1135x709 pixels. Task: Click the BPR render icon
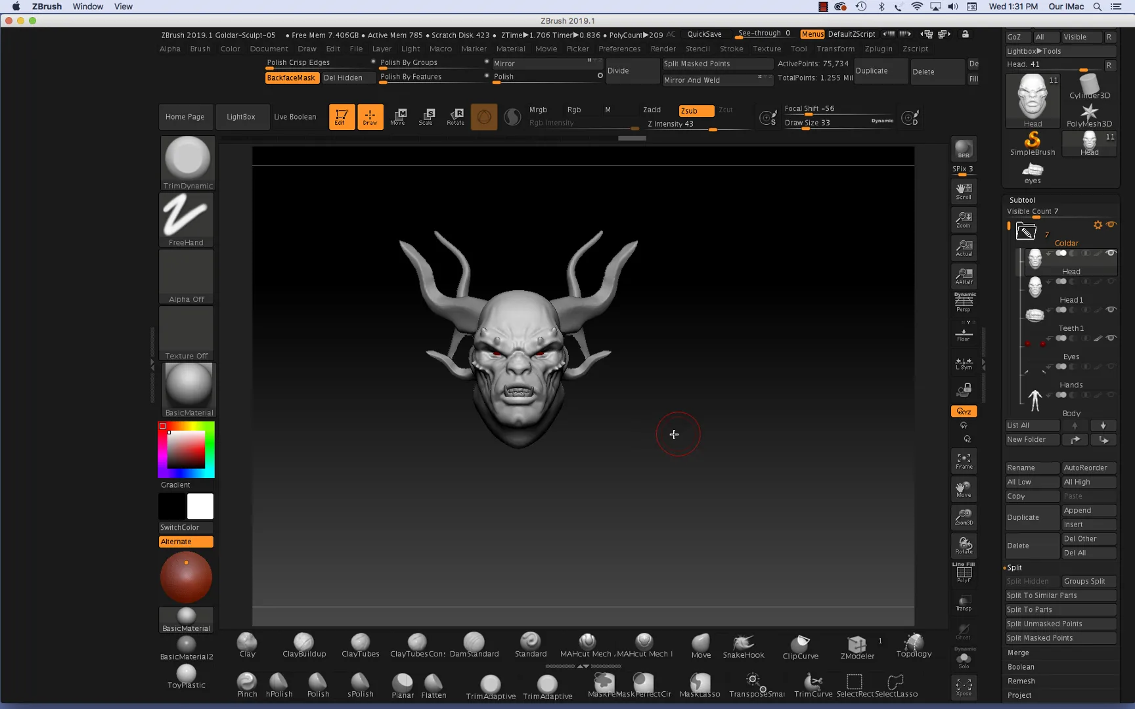964,150
